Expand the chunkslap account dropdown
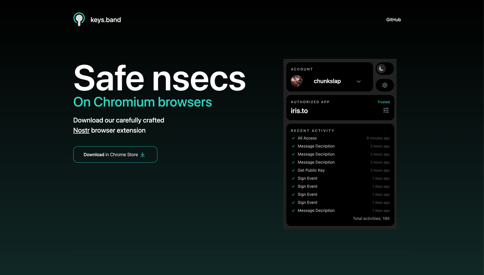 pyautogui.click(x=359, y=81)
